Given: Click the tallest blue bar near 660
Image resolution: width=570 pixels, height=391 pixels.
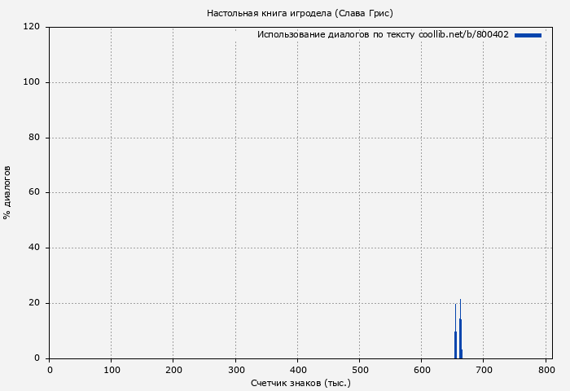Looking at the screenshot, I should (x=460, y=337).
